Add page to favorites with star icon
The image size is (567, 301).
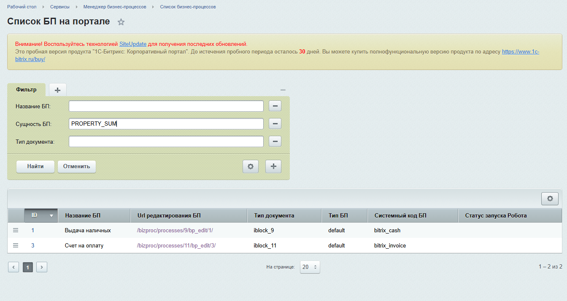click(x=121, y=22)
